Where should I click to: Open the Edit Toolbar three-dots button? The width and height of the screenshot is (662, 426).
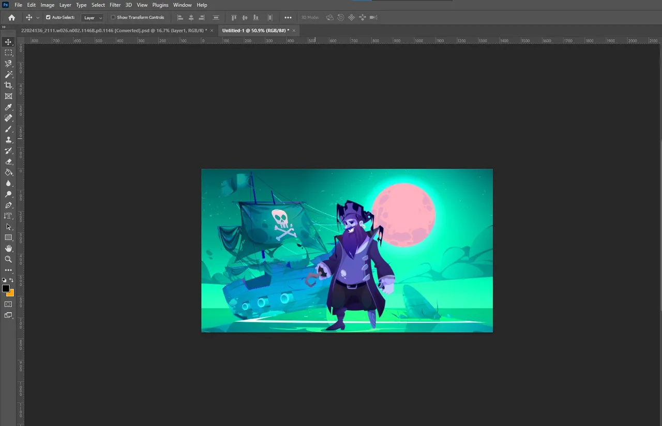8,270
